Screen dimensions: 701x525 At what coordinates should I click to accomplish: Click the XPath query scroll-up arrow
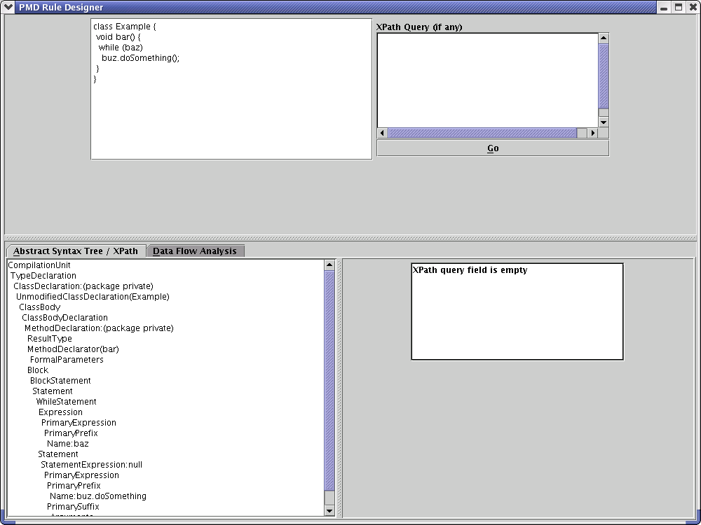[x=604, y=38]
